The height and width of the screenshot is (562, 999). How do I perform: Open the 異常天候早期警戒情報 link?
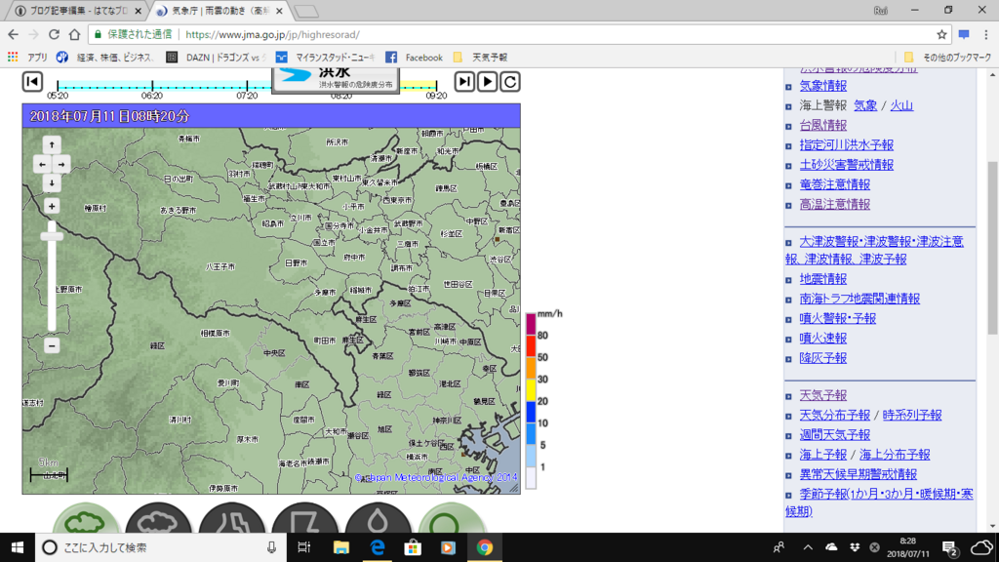tap(859, 474)
